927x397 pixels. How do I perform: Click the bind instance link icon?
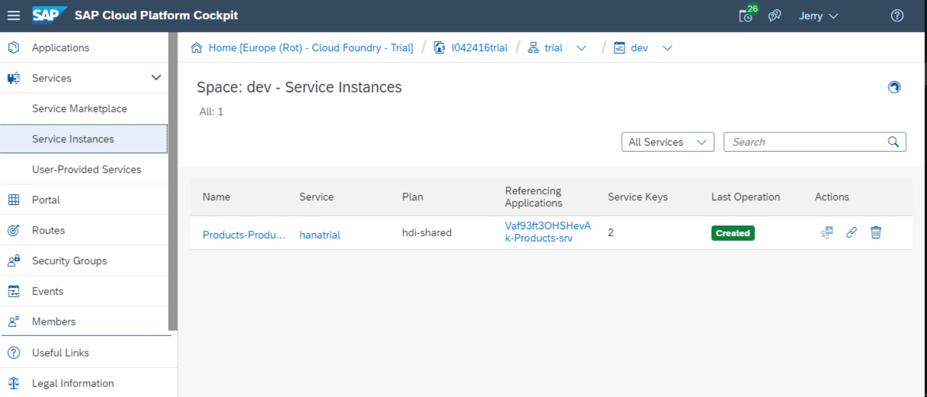coord(851,233)
